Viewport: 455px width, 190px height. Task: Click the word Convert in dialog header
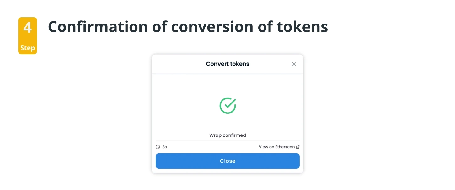(216, 64)
